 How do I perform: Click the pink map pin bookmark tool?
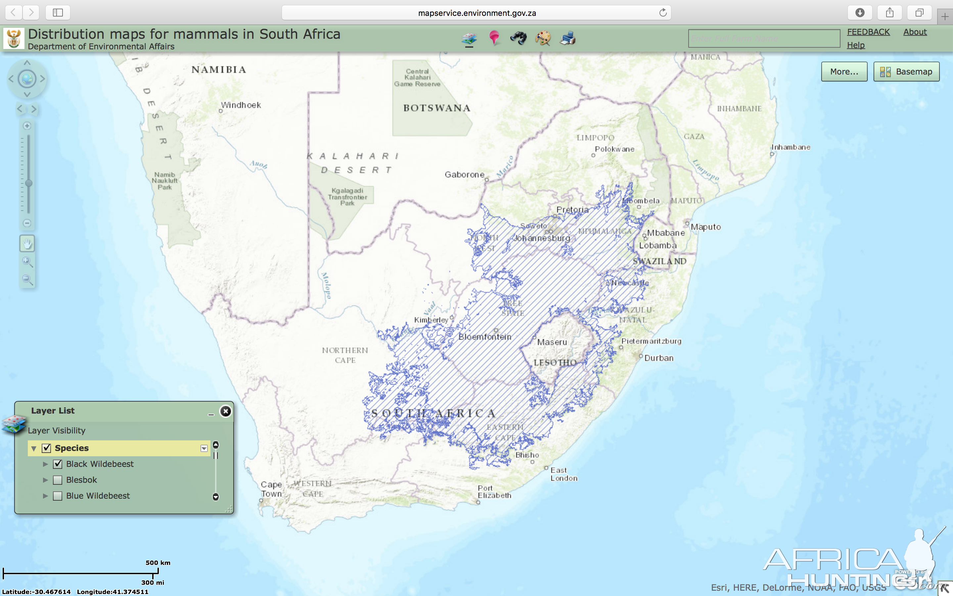point(494,38)
